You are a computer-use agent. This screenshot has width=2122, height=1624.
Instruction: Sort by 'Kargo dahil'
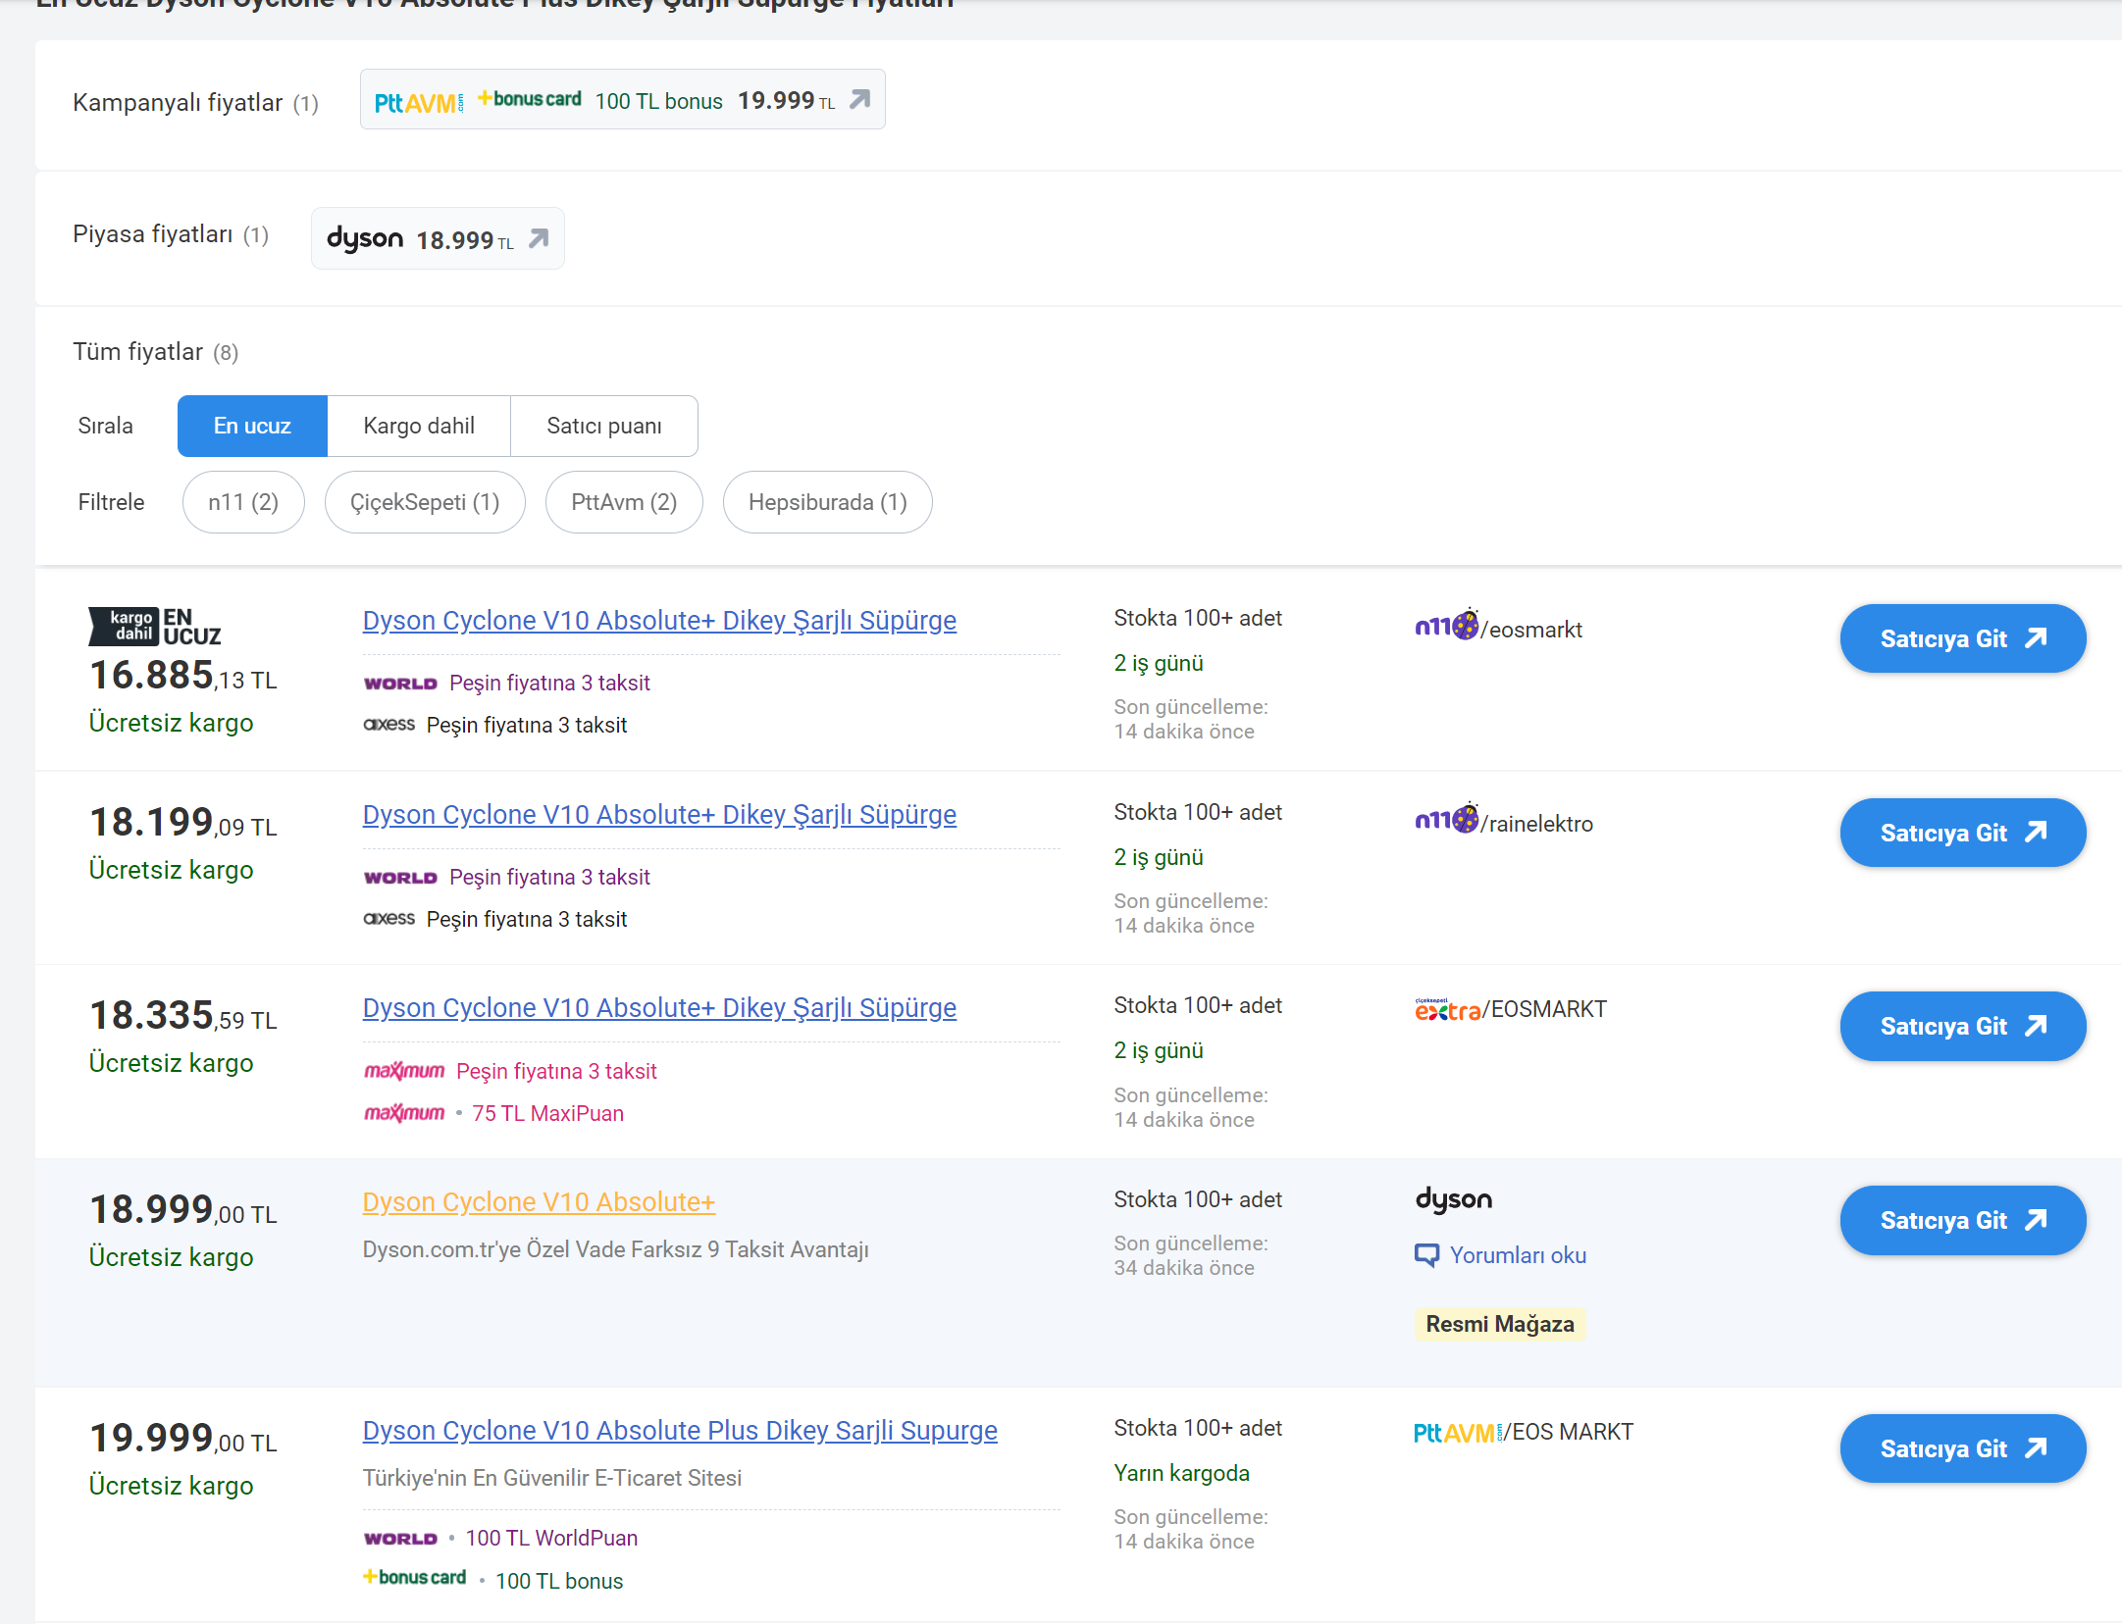pos(419,426)
